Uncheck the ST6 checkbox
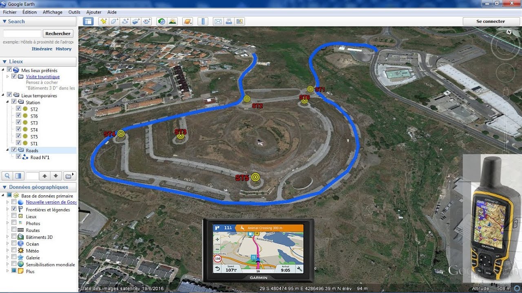 [18, 116]
